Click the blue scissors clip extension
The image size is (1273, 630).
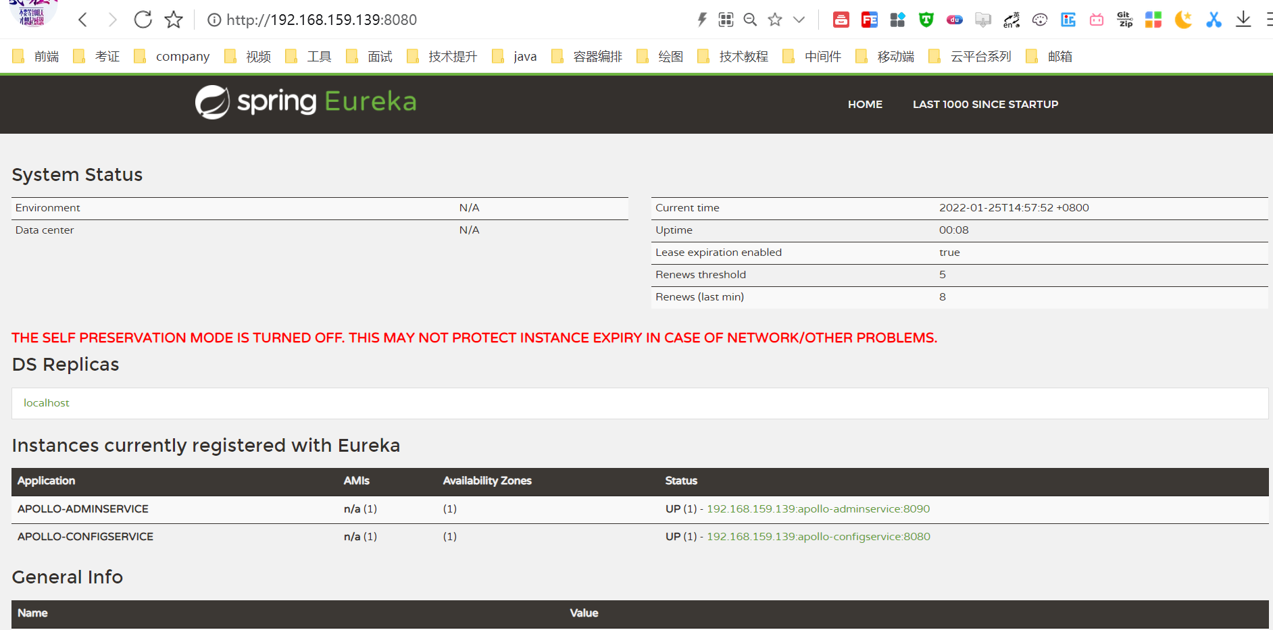click(x=1214, y=20)
